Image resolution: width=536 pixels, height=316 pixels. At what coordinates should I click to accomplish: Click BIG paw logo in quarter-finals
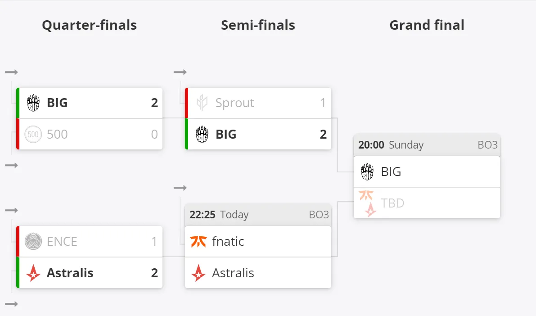point(33,103)
